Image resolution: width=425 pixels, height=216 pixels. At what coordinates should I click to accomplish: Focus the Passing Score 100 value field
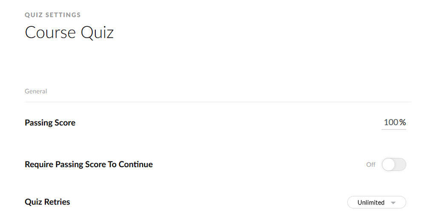click(x=391, y=123)
